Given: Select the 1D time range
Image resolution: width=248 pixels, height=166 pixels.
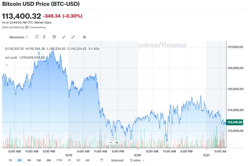Looking at the screenshot, I should [x=10, y=160].
